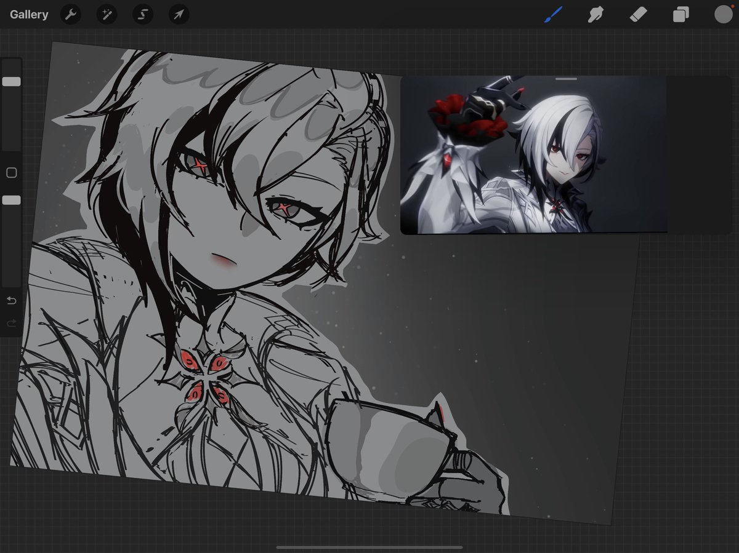Select the Smudge finger tool
Image resolution: width=739 pixels, height=553 pixels.
click(x=596, y=14)
